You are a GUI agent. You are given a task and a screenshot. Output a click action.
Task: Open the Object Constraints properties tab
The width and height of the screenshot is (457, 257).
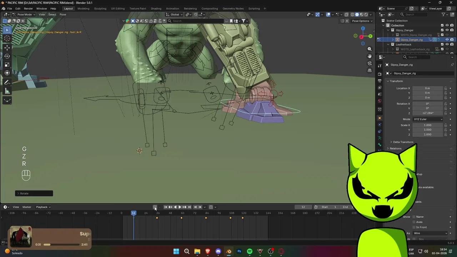[x=380, y=131]
